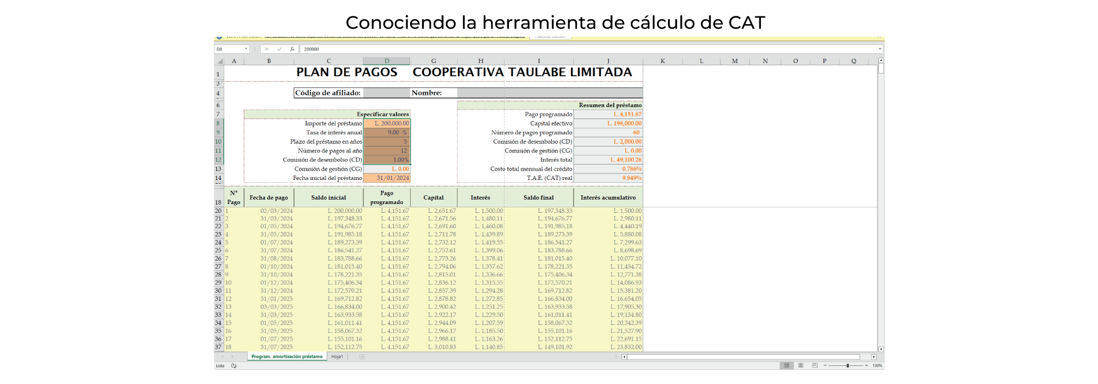Viewport: 1098px width, 384px height.
Task: Click Código de afiliado input cell
Action: 386,93
